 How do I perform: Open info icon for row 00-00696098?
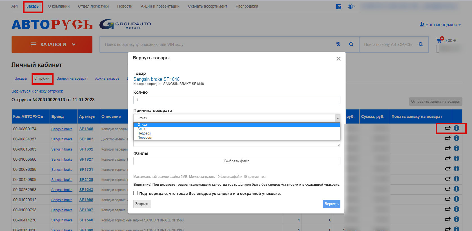pos(457,169)
